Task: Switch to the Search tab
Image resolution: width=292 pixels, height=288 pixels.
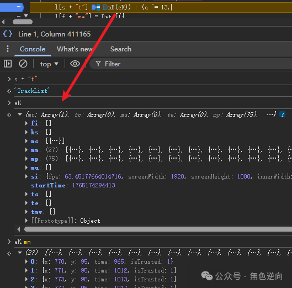Action: point(121,49)
